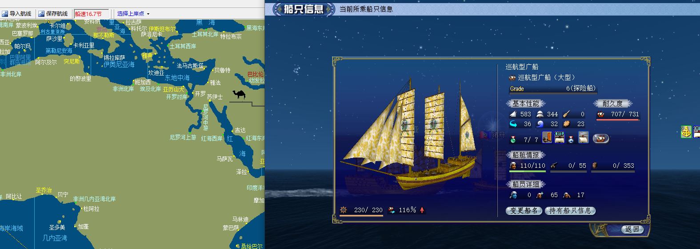Image resolution: width=700 pixels, height=249 pixels.
Task: Click 巴比伦 Babylon on the map
Action: [256, 75]
